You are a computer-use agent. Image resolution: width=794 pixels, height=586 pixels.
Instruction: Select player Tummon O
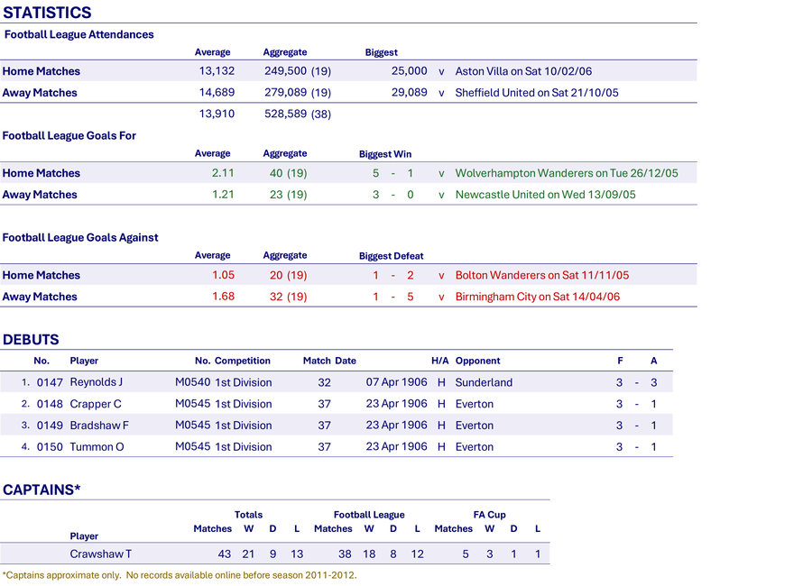click(x=97, y=447)
